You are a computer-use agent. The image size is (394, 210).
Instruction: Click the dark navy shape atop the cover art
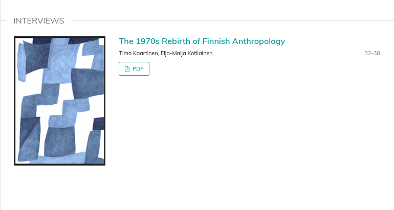point(42,41)
